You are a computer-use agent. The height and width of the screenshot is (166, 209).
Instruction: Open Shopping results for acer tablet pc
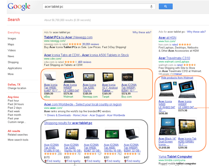68,123
